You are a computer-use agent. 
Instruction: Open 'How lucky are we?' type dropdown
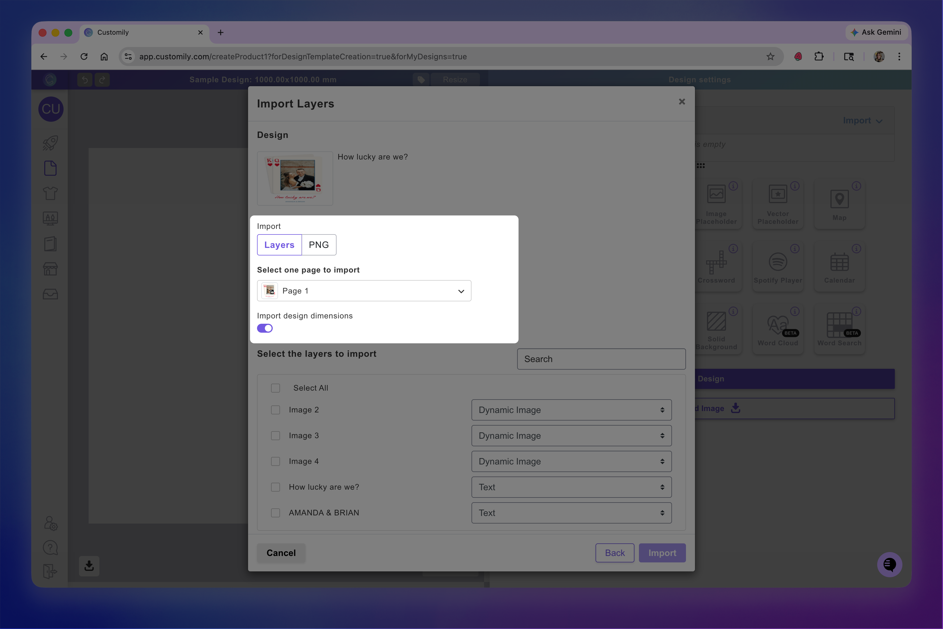571,487
